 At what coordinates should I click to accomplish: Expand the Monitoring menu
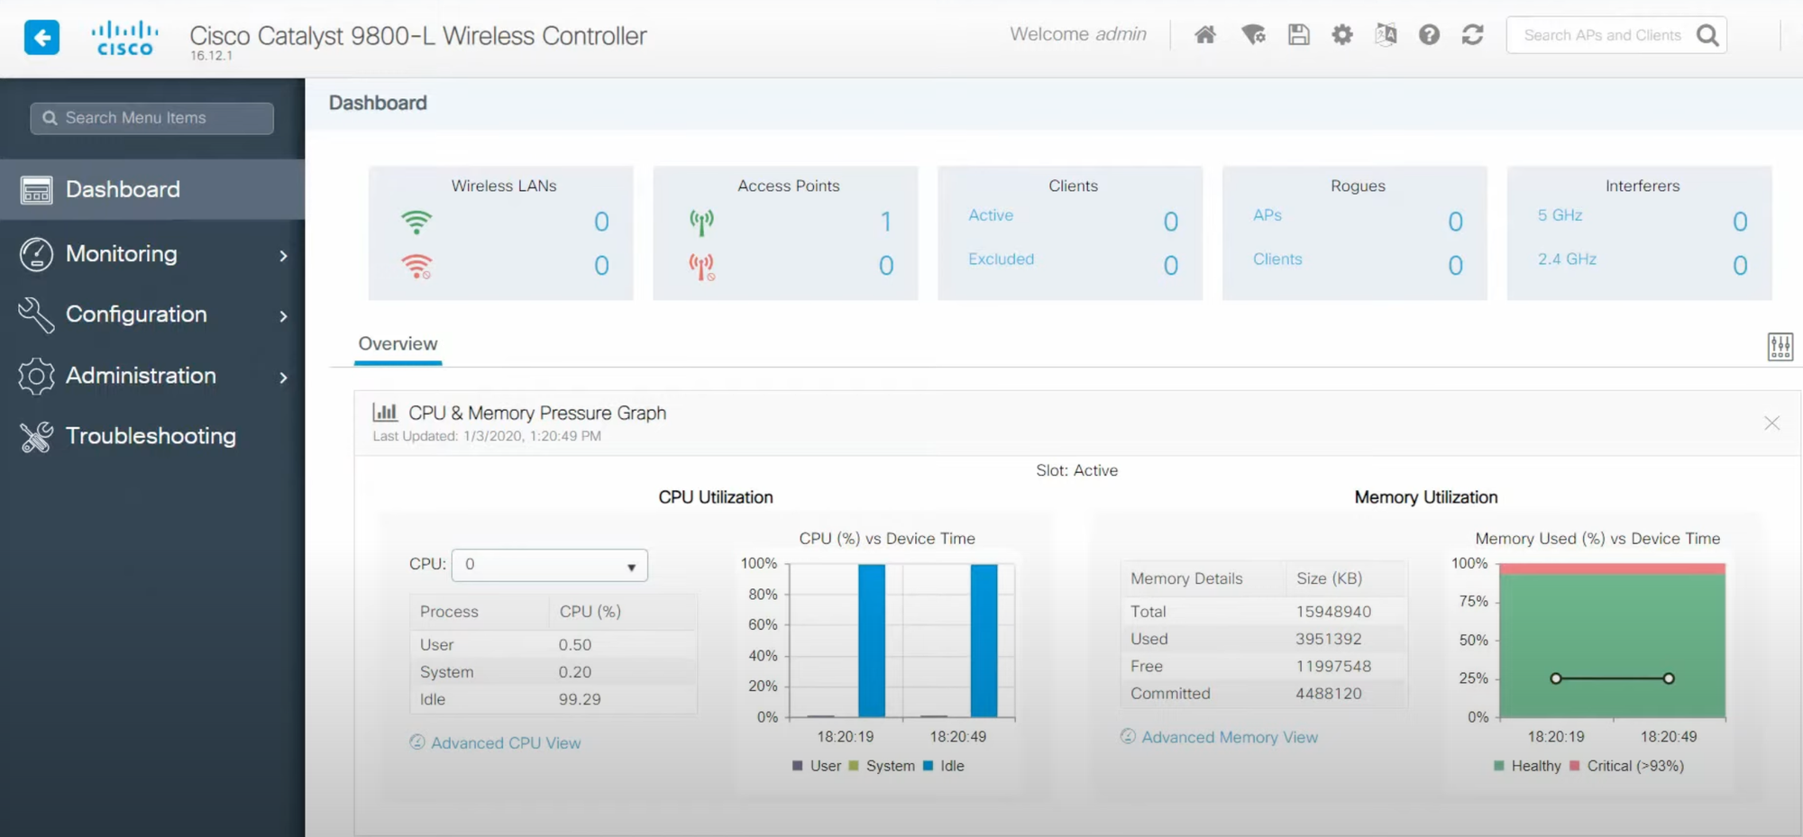pos(151,254)
